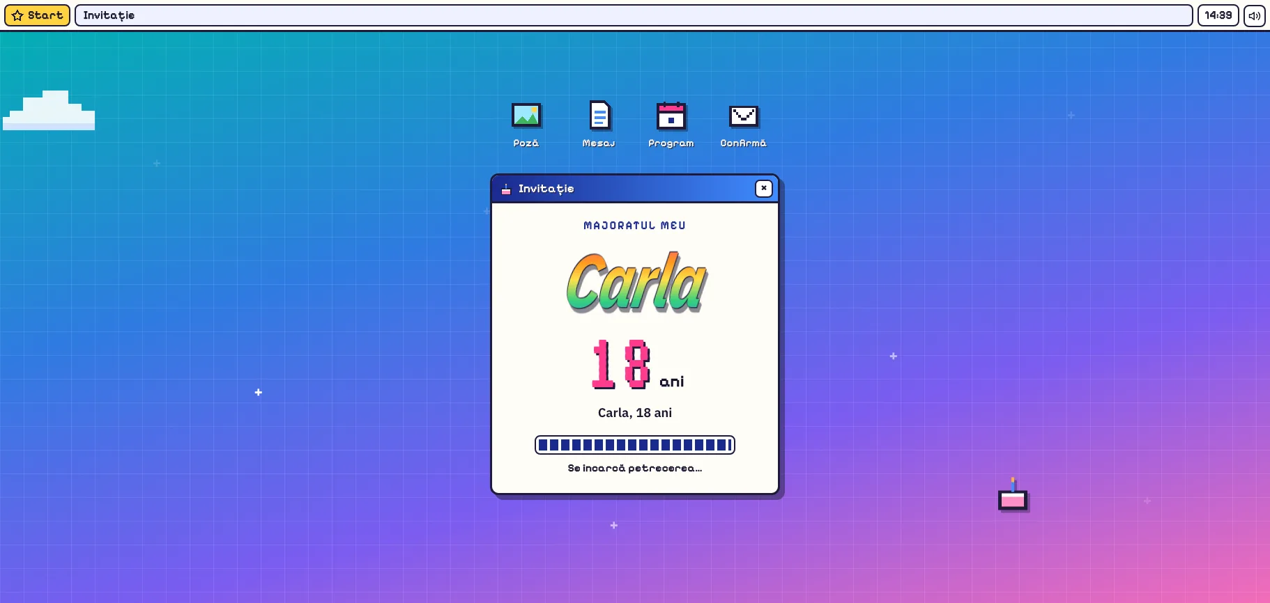Click the white pixel cloud

coord(49,110)
